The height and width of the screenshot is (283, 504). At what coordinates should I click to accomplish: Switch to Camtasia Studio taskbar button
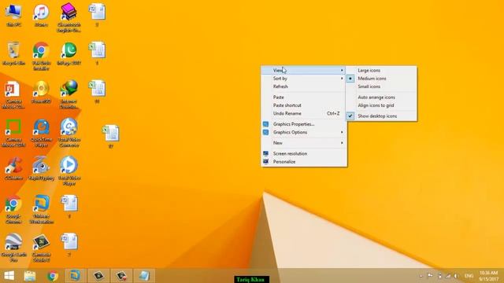click(98, 276)
